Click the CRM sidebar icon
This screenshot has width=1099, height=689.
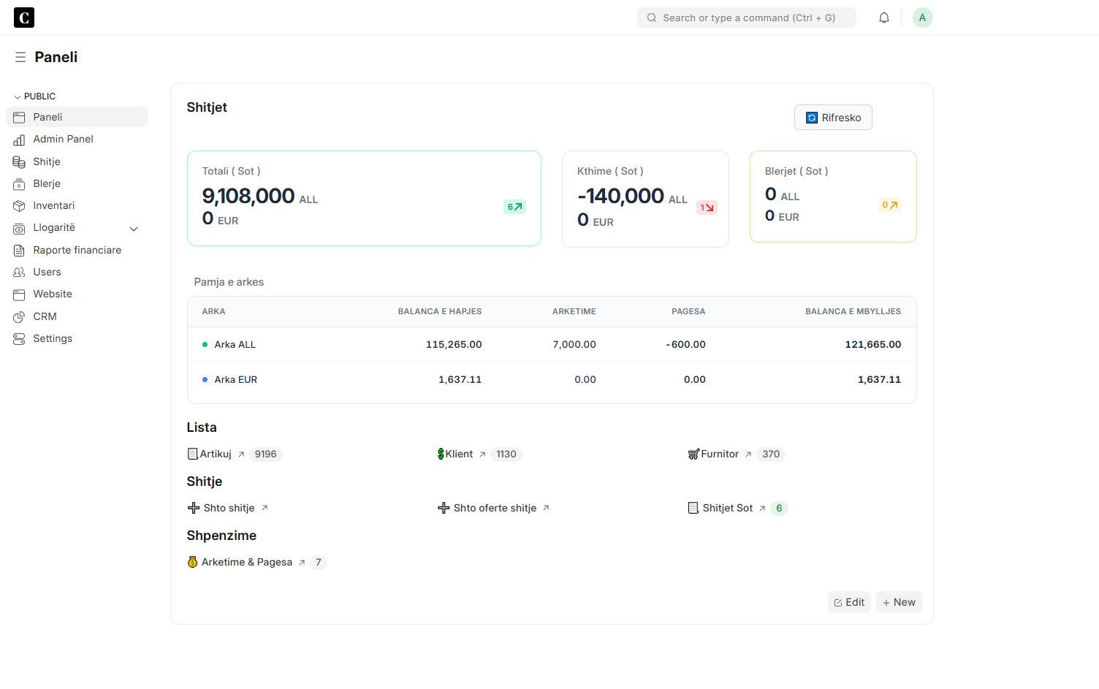pos(20,316)
